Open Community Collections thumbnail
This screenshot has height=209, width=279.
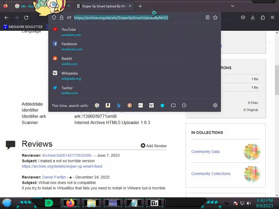252,174
